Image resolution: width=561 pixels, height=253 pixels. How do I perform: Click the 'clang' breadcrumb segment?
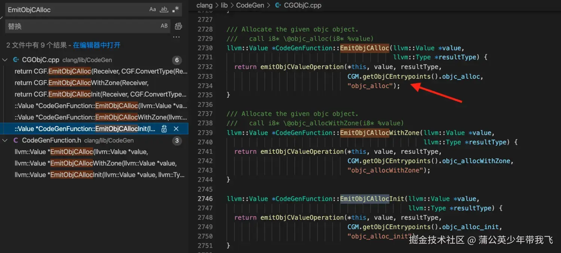pos(204,5)
